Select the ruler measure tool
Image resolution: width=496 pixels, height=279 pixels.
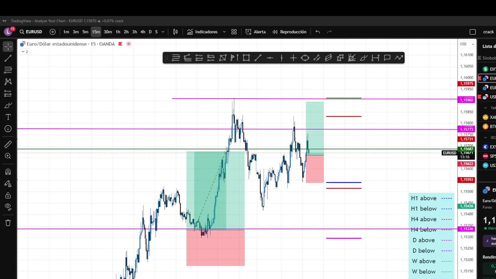coord(8,144)
